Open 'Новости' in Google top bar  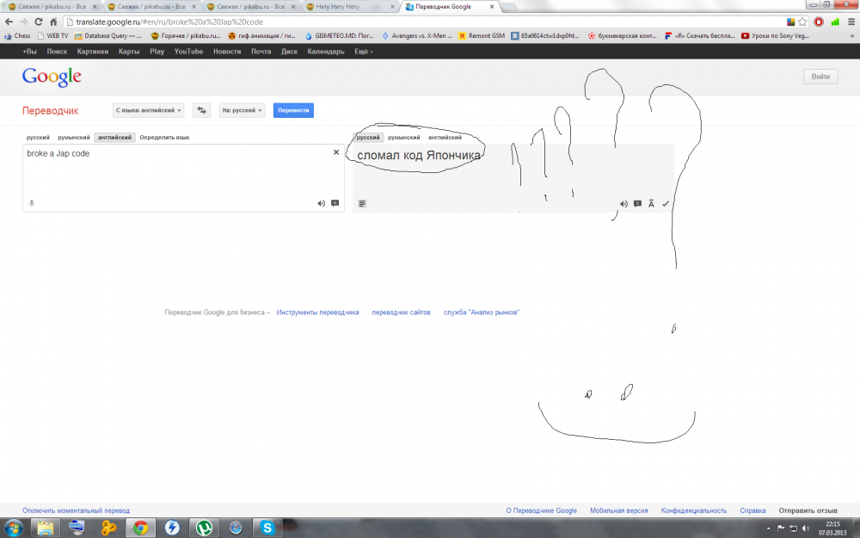[227, 52]
